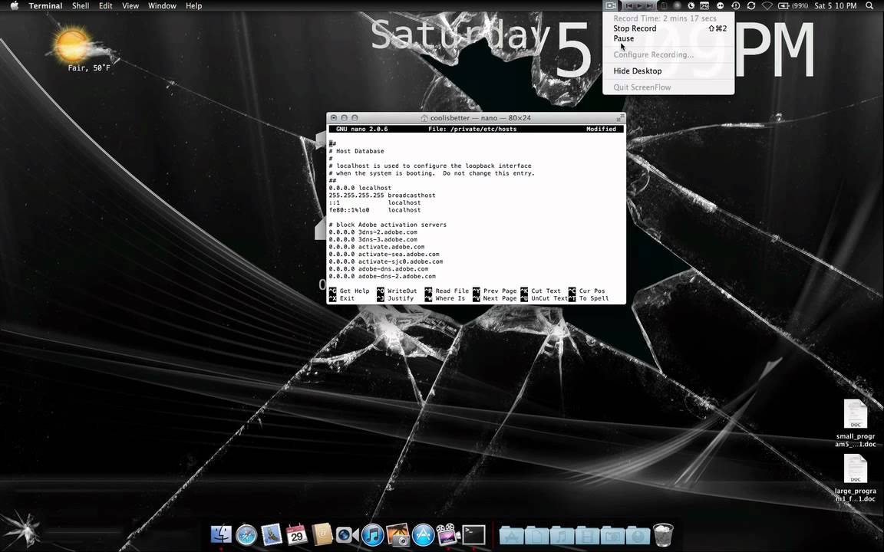Open the Applications folder stack in Dock
884x552 pixels.
(x=511, y=536)
